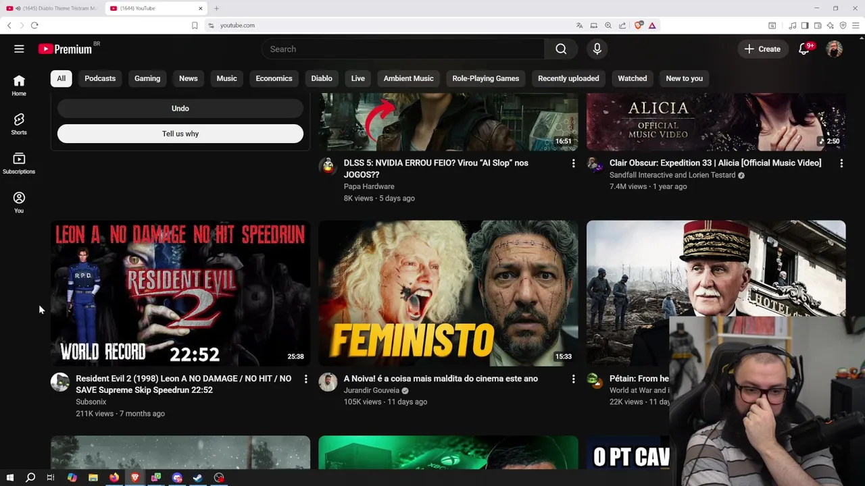Click the YouTube Premium logo

66,49
